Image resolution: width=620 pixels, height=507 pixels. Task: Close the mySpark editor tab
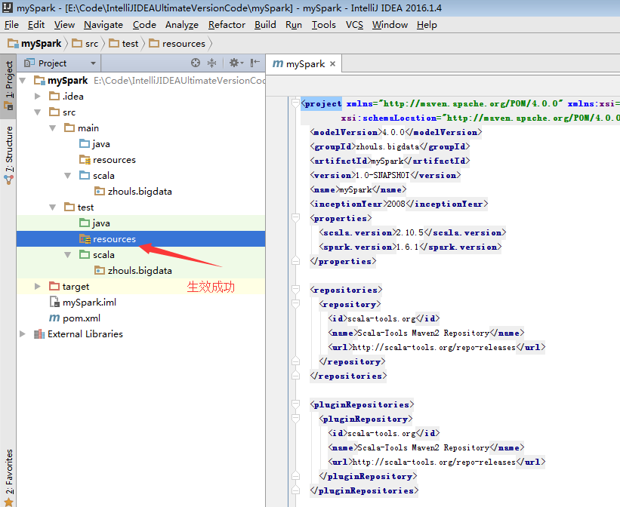tap(332, 63)
